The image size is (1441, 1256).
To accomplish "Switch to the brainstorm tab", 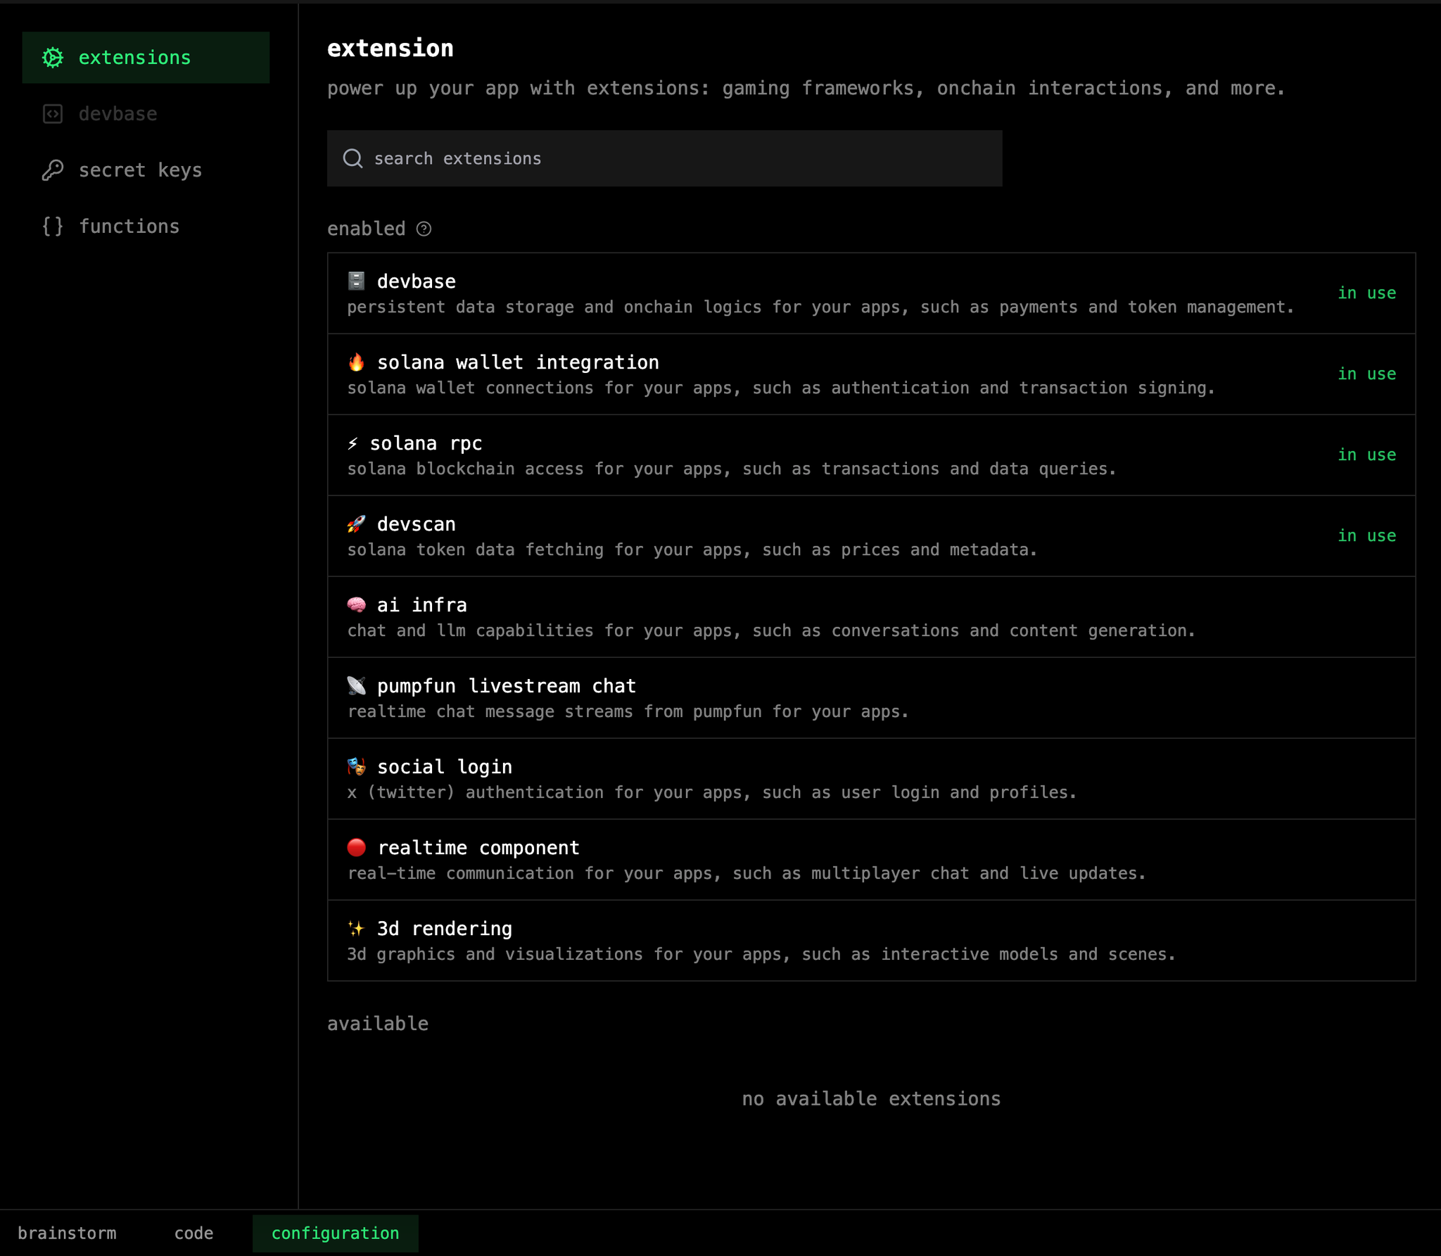I will [x=67, y=1233].
